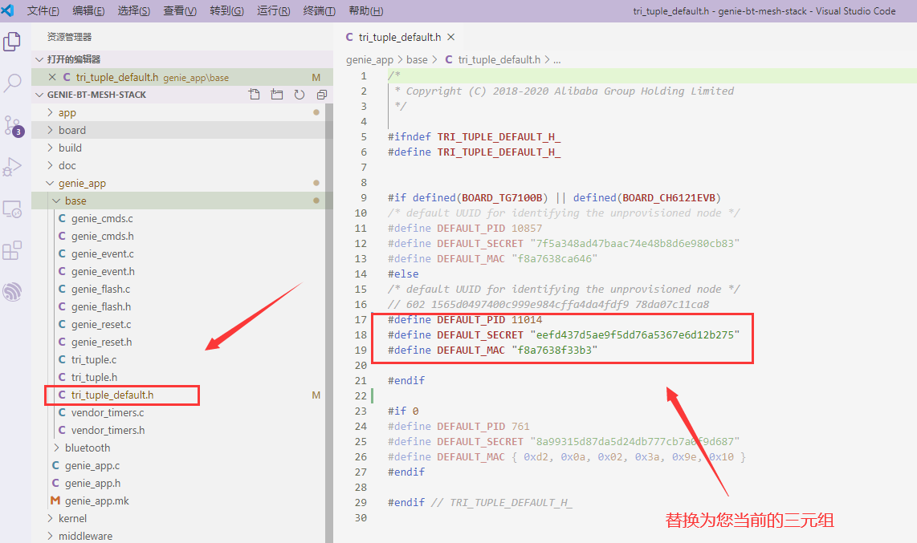Viewport: 917px width, 543px height.
Task: Open vendor_timers.c file
Action: pos(108,412)
